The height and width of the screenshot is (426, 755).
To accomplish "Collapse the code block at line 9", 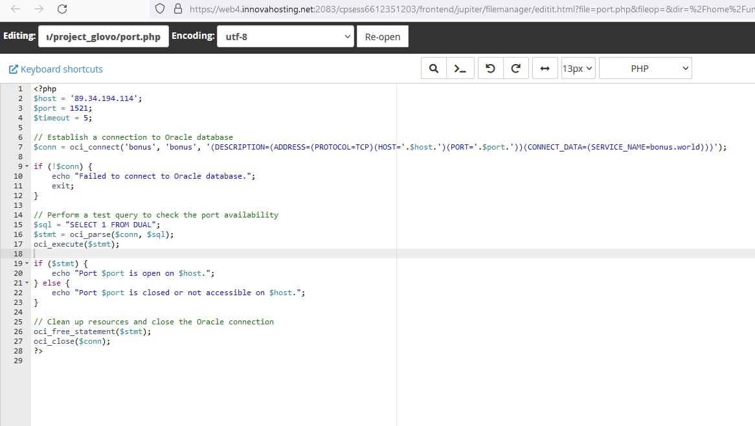I will click(27, 166).
